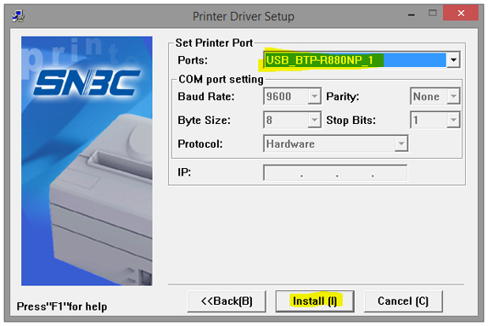Click the Baud Rate: label
Screen dimensions: 488x326
206,97
